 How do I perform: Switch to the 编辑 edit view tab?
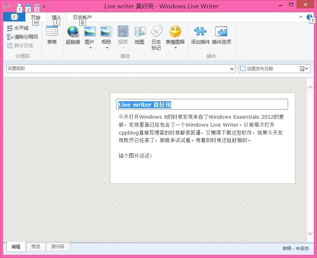click(16, 246)
